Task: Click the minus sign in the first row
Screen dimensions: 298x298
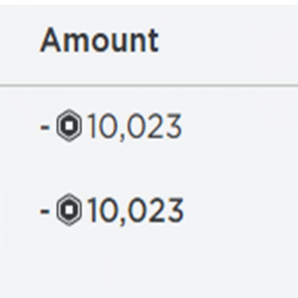Action: pos(44,128)
